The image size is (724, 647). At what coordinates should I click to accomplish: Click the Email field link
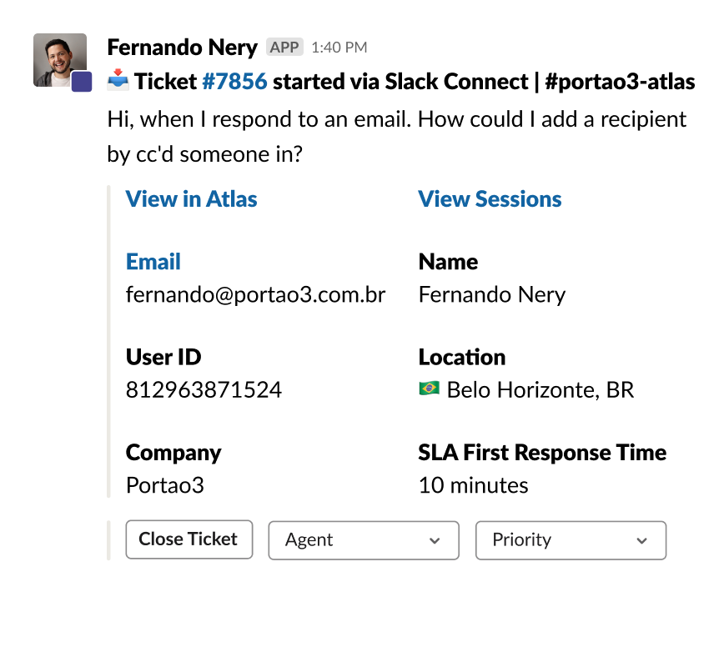coord(153,262)
